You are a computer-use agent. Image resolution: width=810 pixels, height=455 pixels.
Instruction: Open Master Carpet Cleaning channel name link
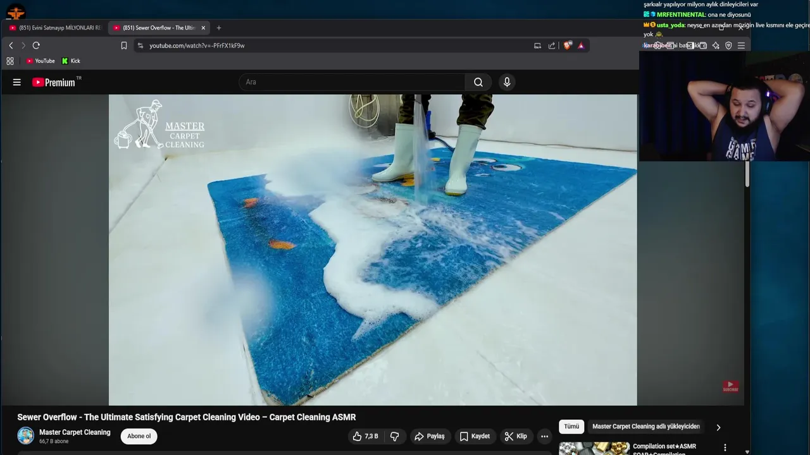click(75, 432)
